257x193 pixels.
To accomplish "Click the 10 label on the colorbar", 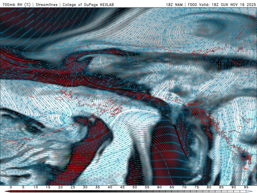I will 36,187.
